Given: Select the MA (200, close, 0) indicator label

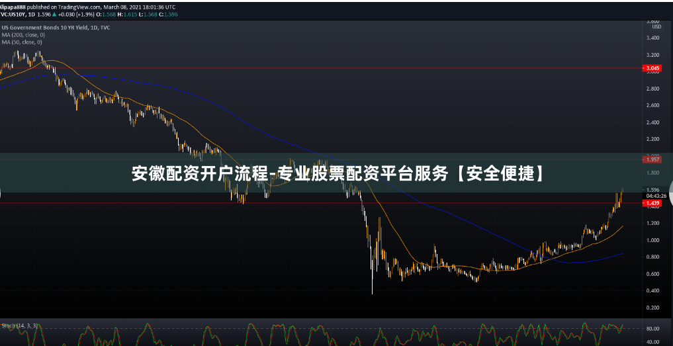Looking at the screenshot, I should (x=23, y=35).
